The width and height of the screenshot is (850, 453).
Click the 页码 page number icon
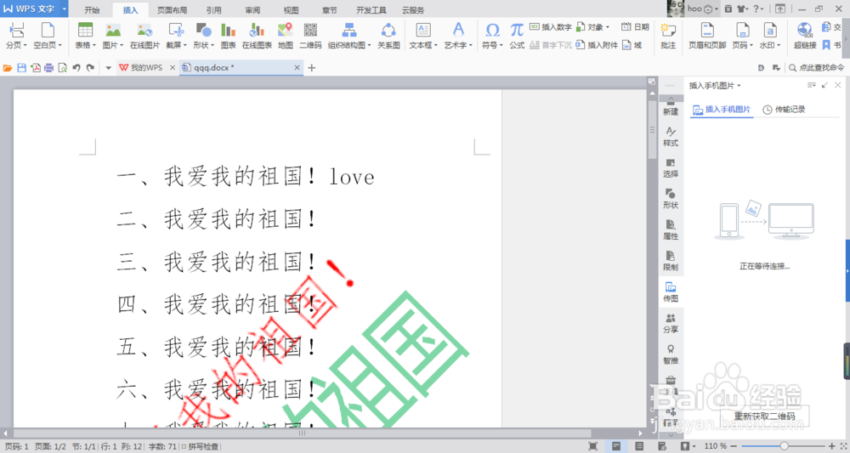[742, 31]
